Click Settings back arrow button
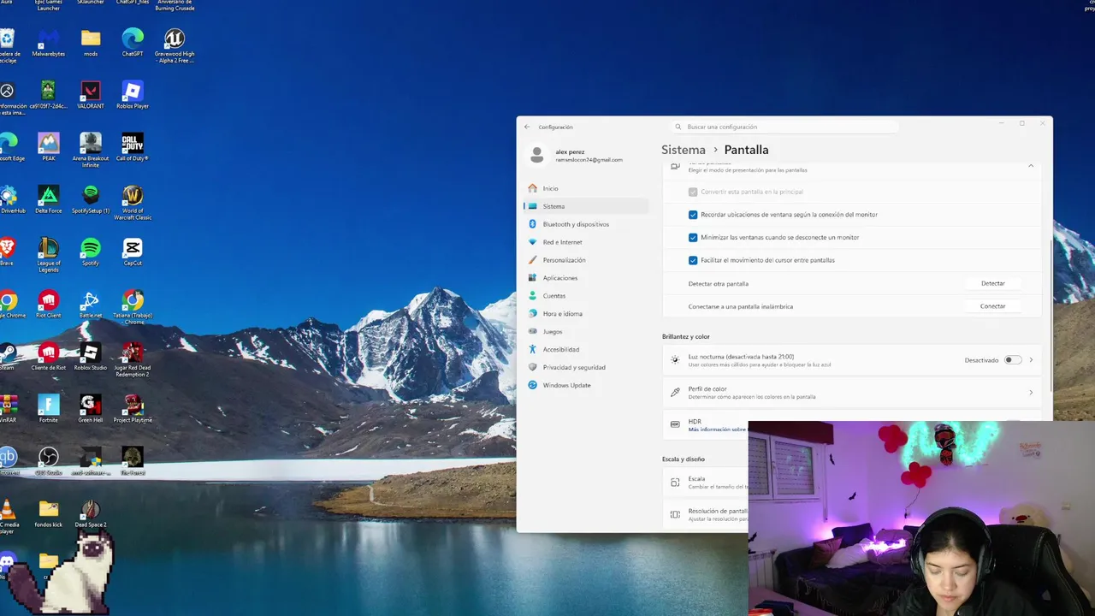 (528, 127)
